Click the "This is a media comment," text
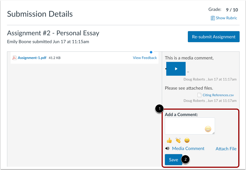The width and height of the screenshot is (246, 170). [189, 58]
